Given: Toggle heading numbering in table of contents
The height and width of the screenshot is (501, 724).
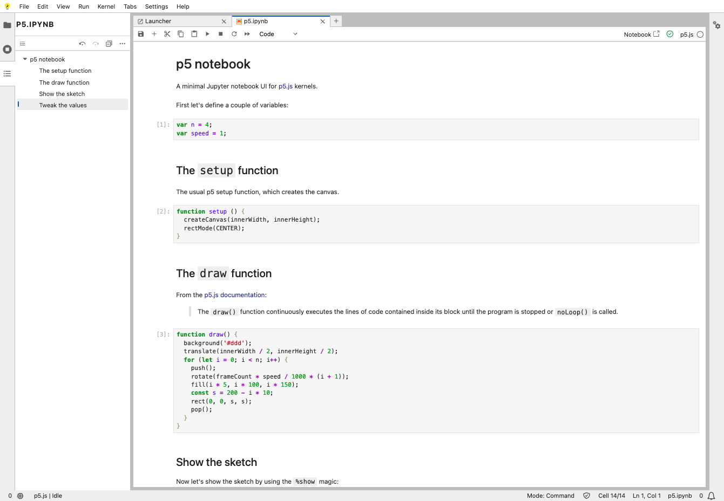Looking at the screenshot, I should tap(23, 44).
